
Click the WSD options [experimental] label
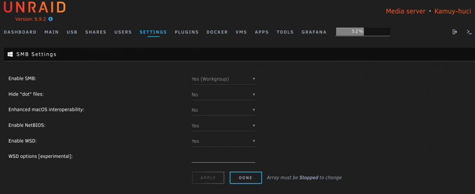40,156
